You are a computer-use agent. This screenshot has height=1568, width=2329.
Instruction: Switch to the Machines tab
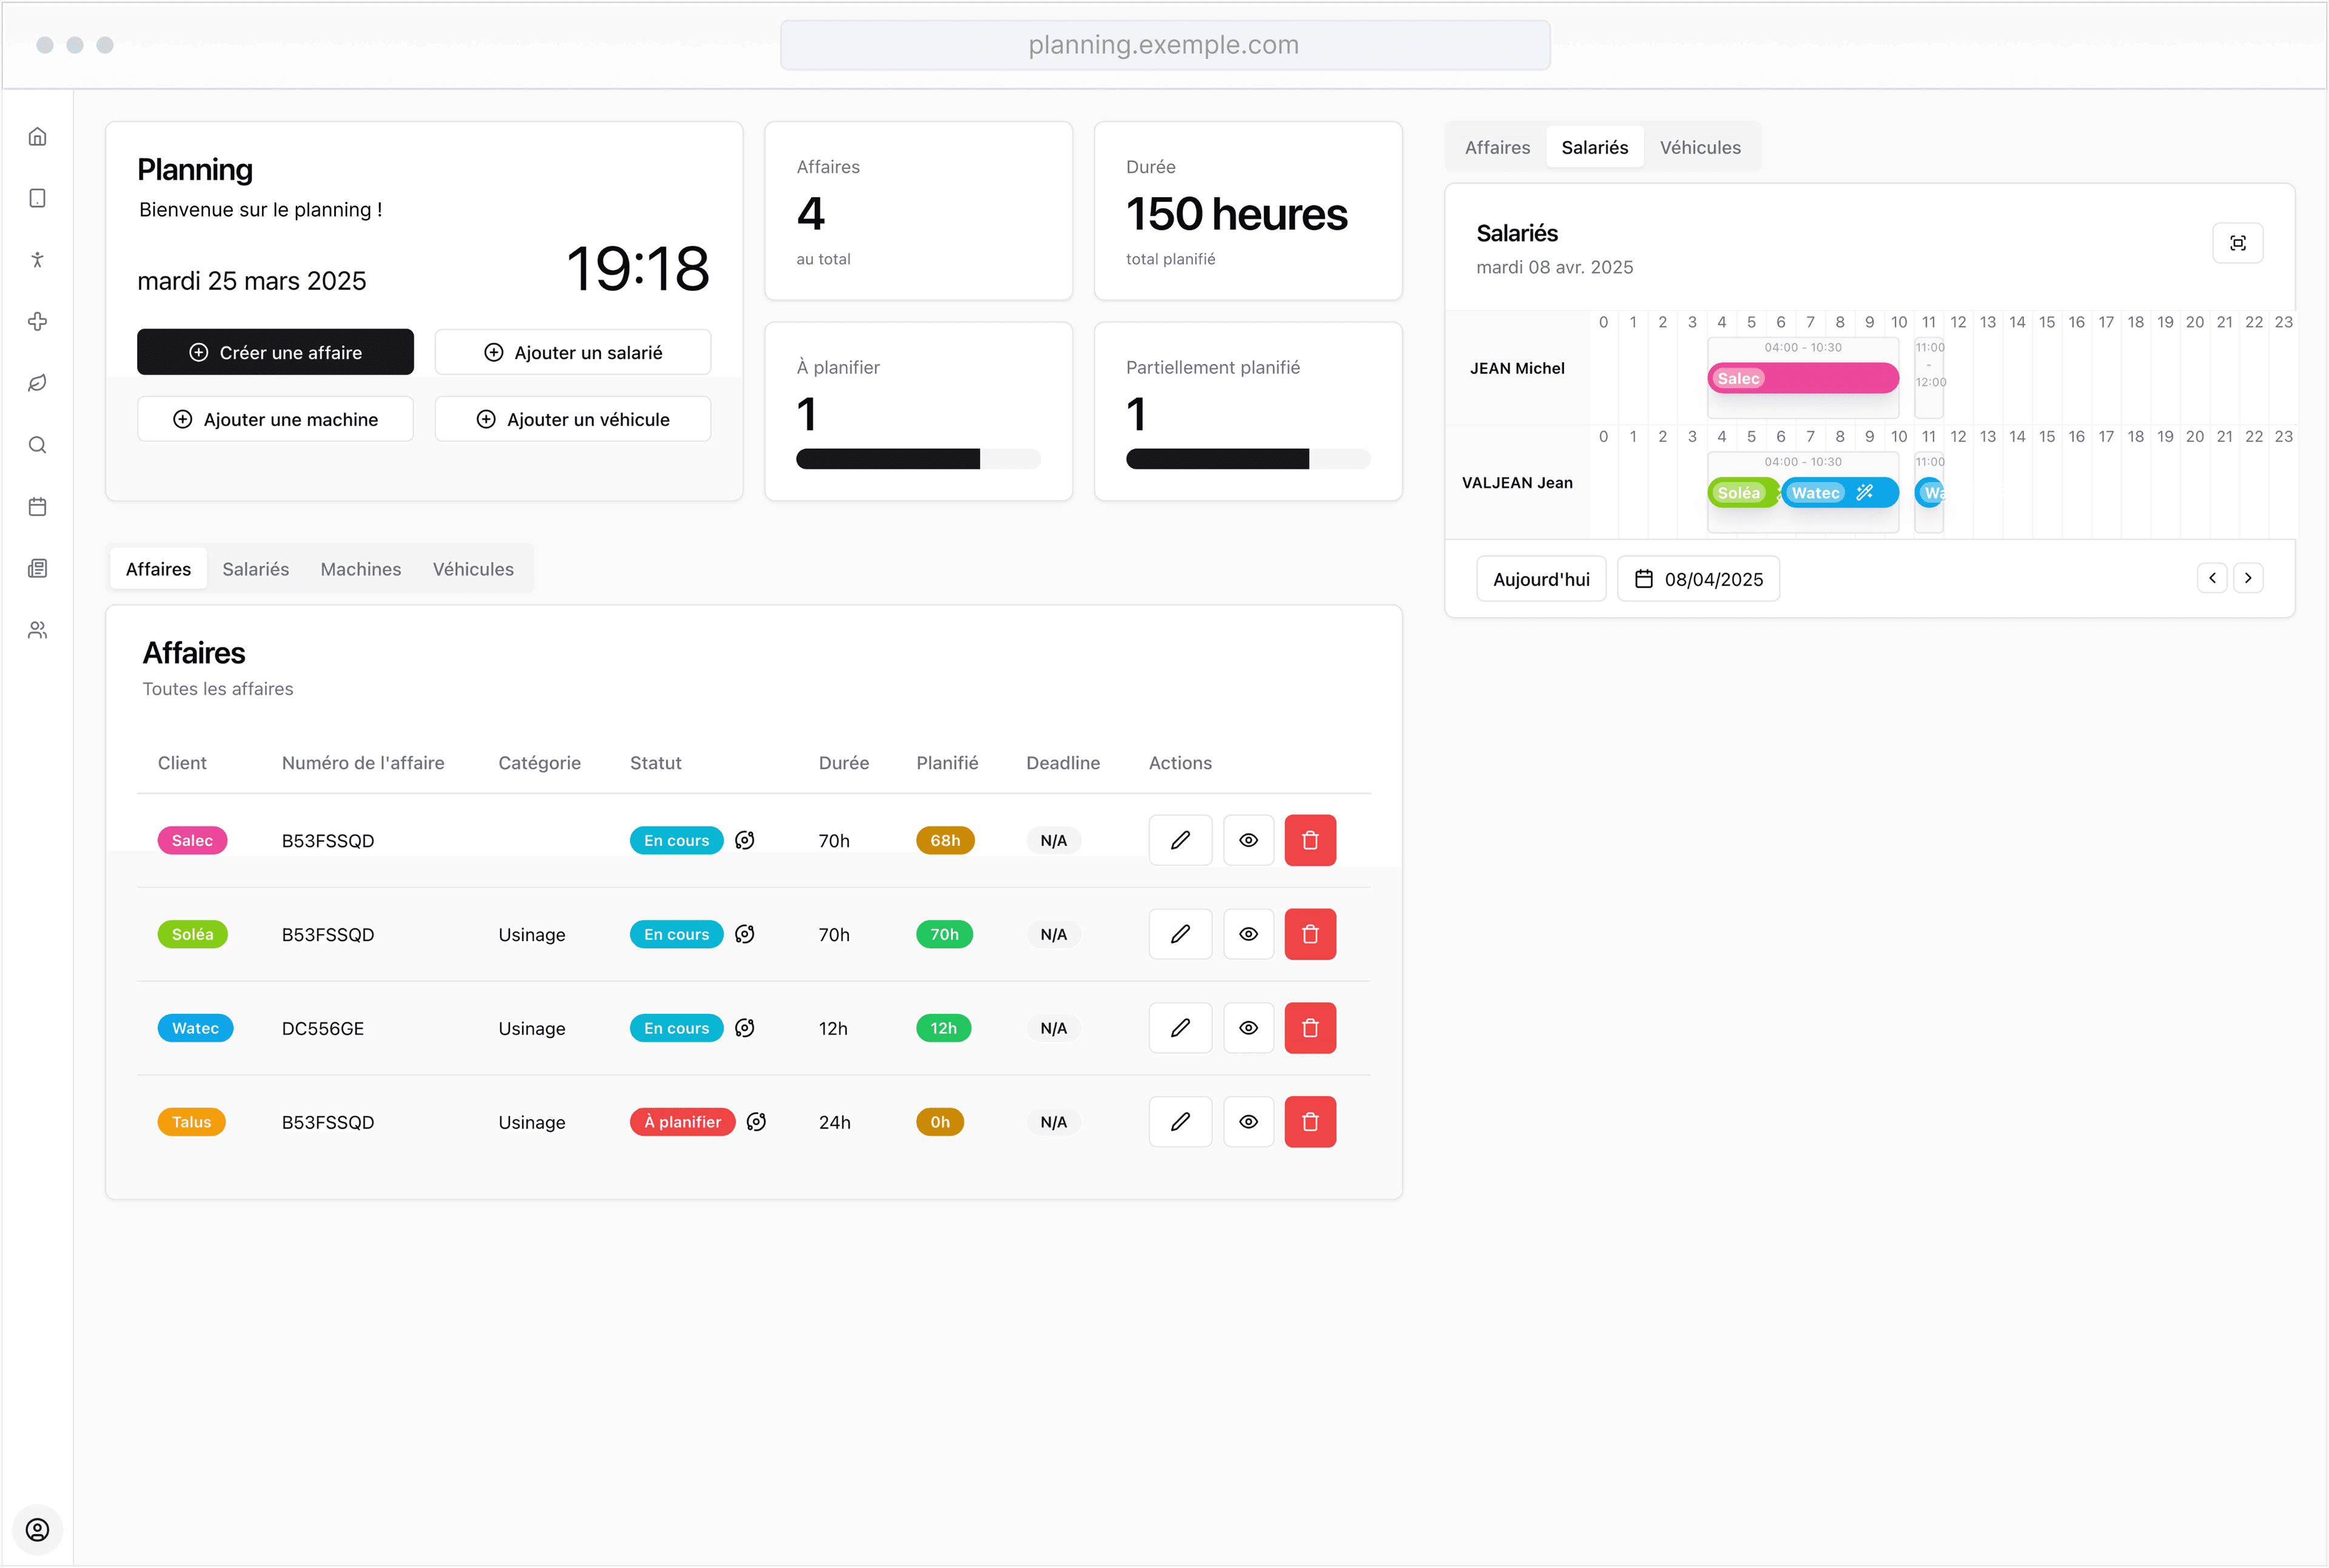click(x=360, y=569)
